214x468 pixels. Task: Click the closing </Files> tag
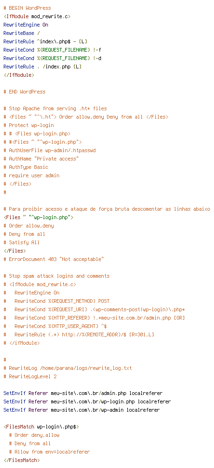(x=14, y=250)
